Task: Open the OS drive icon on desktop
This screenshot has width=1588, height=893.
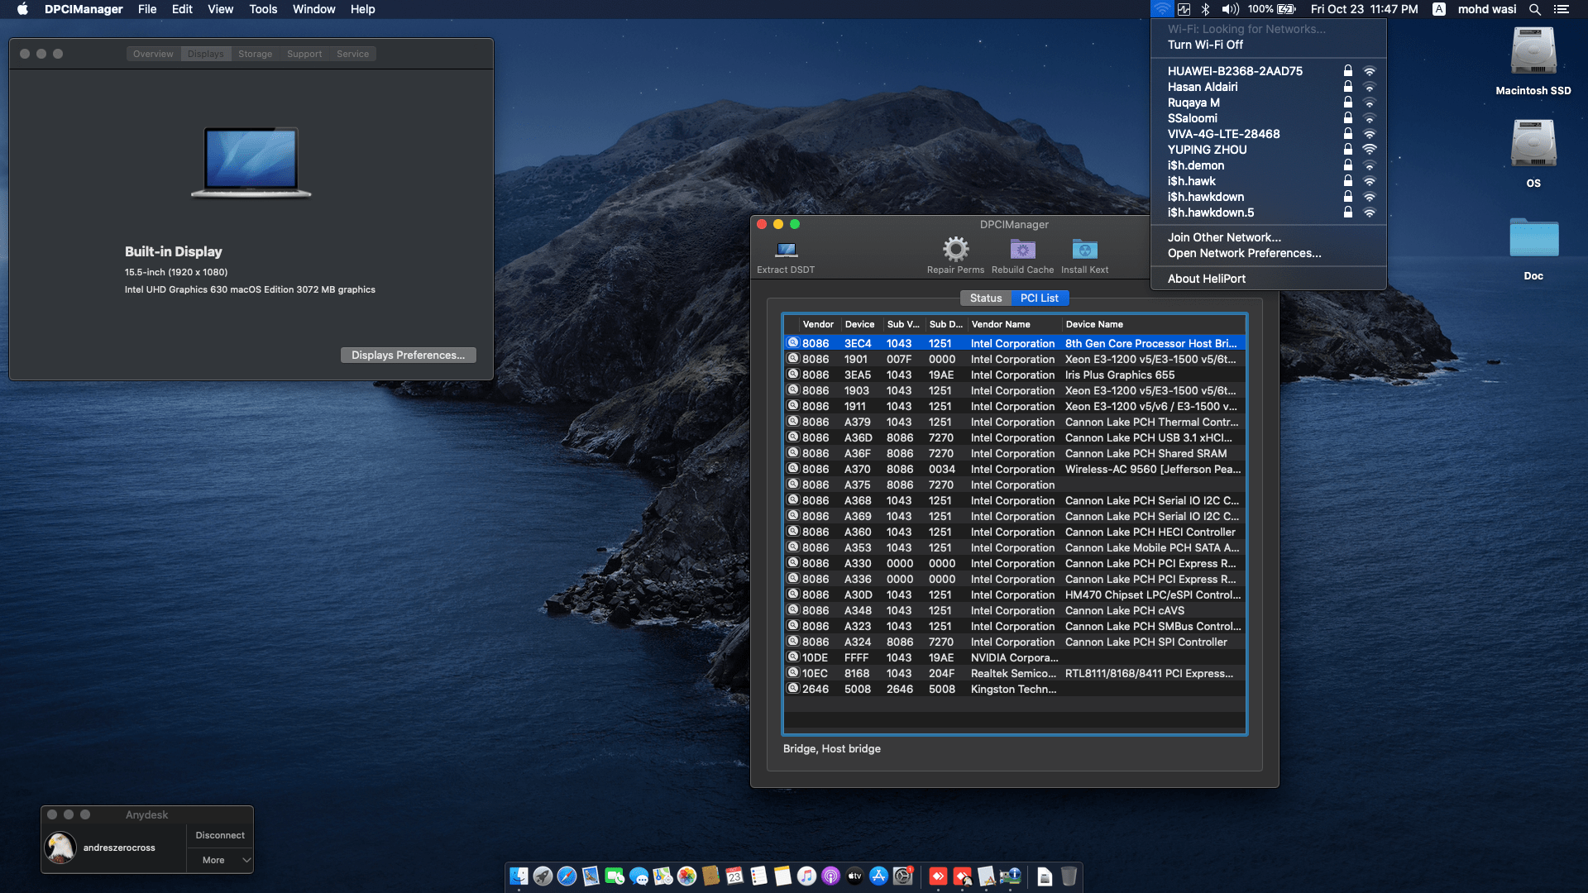Action: (x=1533, y=144)
